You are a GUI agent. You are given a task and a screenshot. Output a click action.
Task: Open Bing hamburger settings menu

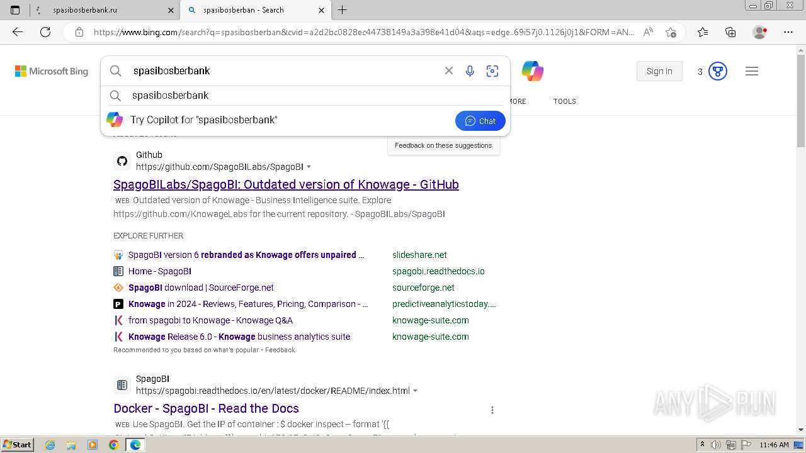click(x=752, y=71)
